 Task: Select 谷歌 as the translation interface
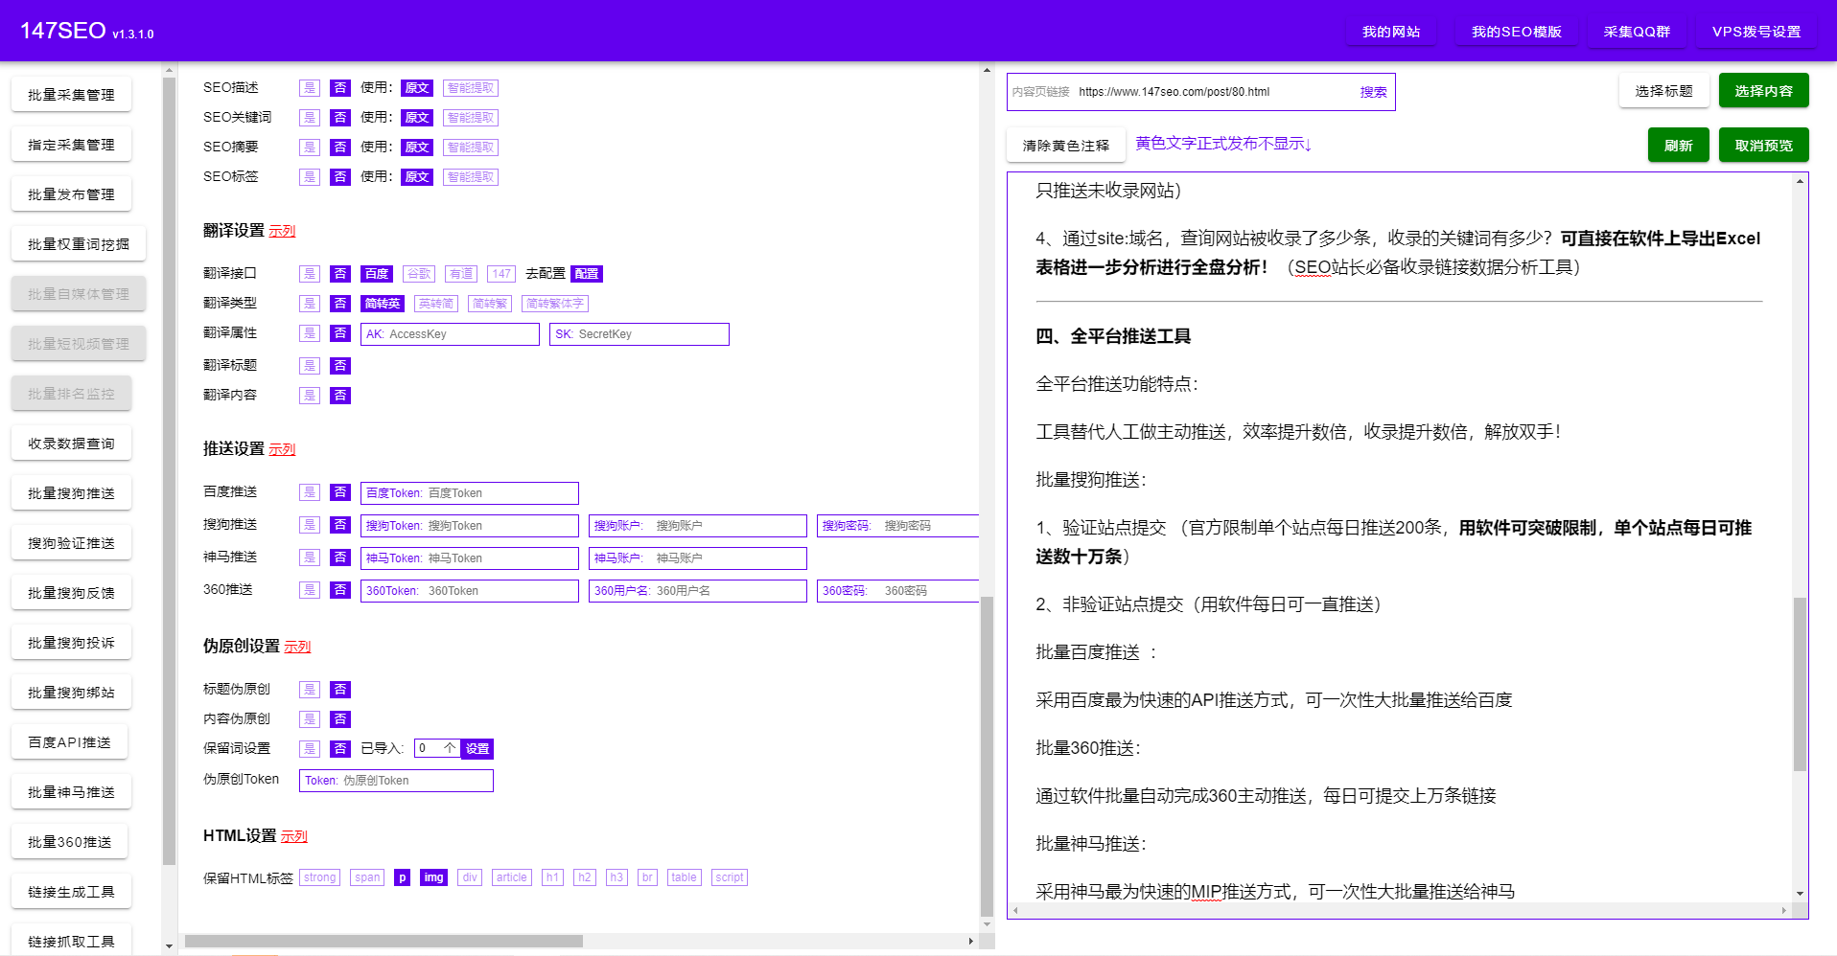coord(418,274)
